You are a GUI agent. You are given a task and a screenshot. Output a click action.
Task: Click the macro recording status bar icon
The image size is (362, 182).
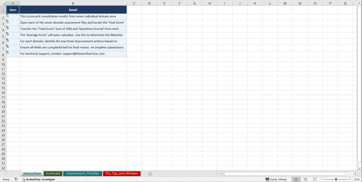point(16,179)
